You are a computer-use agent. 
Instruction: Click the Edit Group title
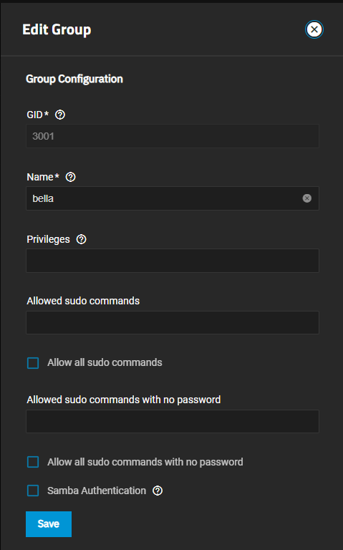(x=57, y=30)
